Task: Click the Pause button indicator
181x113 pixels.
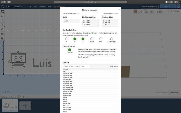Action: [x=92, y=39]
